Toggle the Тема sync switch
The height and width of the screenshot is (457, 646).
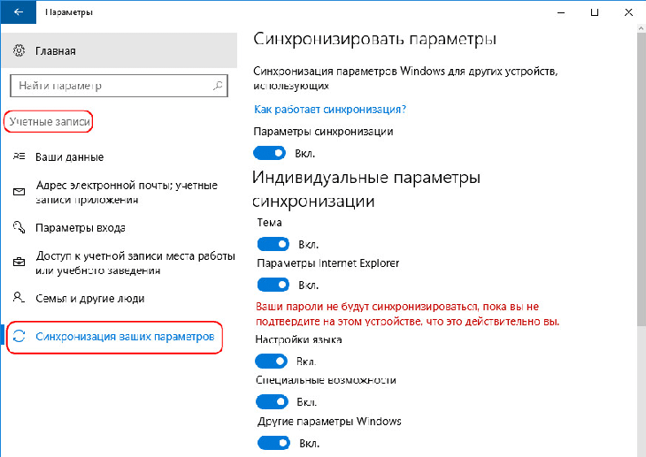click(x=273, y=244)
